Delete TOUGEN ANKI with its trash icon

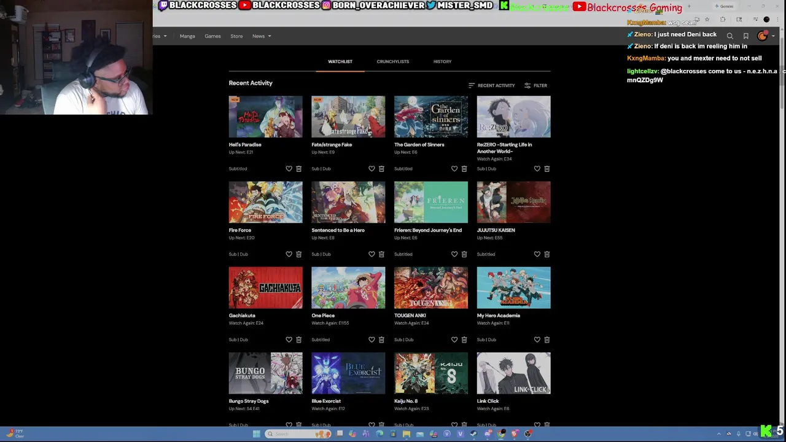[464, 339]
